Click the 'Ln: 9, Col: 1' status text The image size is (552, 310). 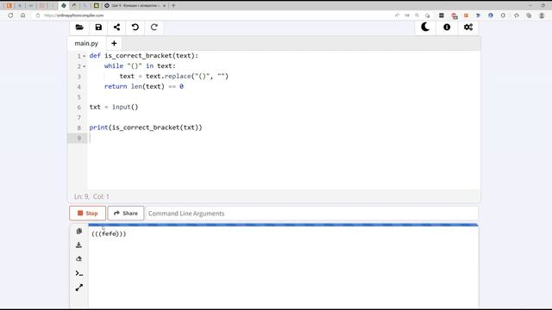91,196
